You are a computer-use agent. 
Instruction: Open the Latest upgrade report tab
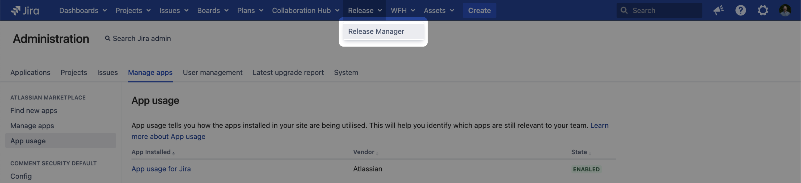tap(288, 73)
